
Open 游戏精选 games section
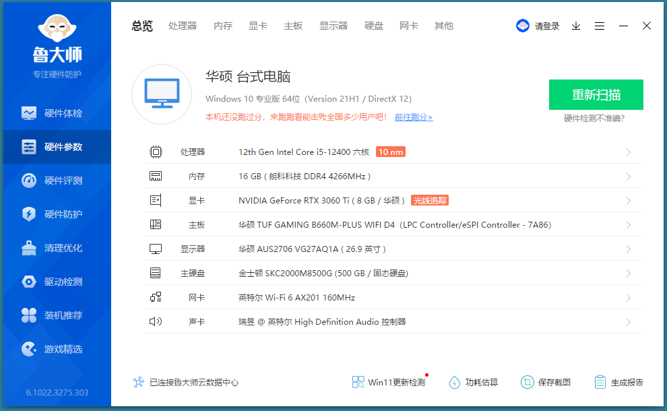(x=57, y=349)
